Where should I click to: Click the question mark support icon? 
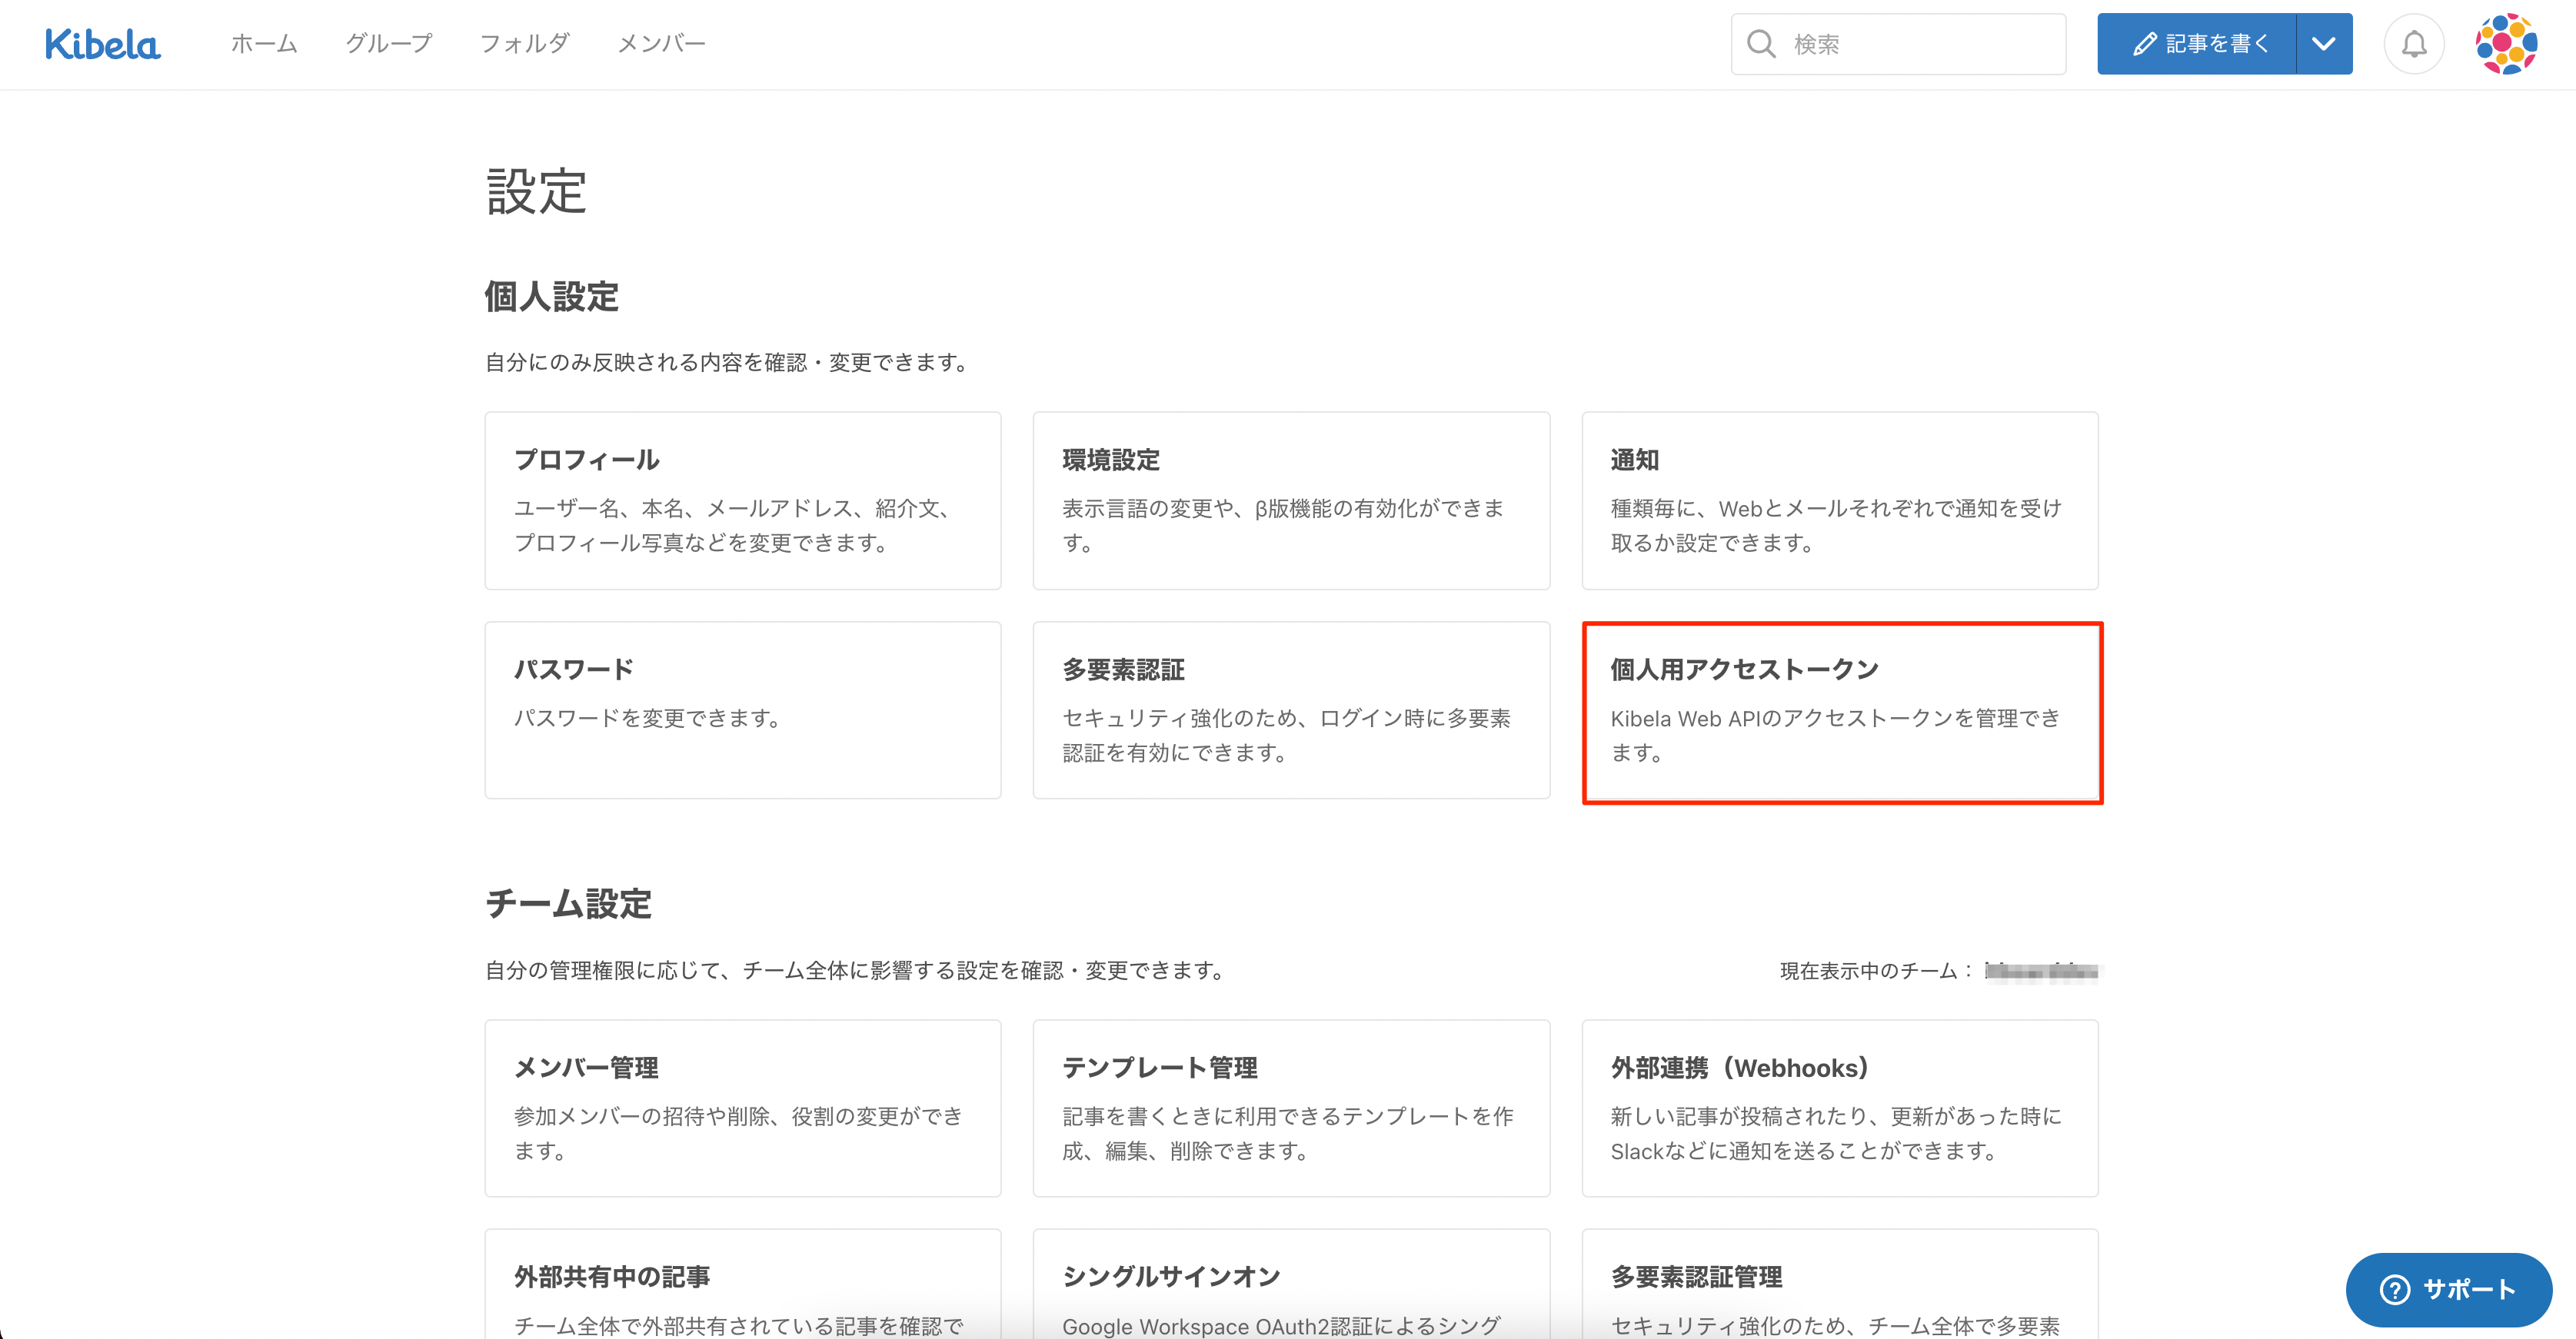tap(2395, 1290)
